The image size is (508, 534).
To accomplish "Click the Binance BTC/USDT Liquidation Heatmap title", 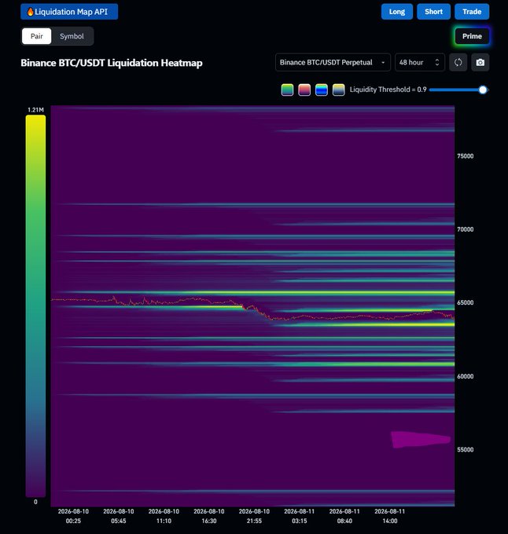I will point(112,63).
